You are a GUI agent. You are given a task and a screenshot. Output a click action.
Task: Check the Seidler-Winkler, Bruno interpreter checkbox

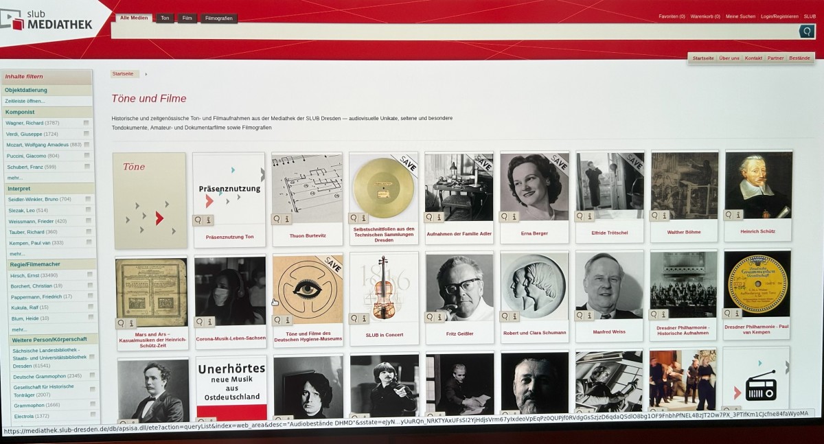click(88, 199)
